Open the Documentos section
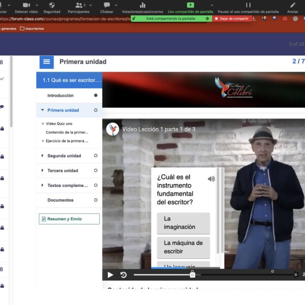This screenshot has height=305, width=305. (60, 200)
